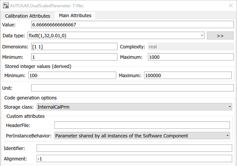
Task: Select the Main Attributes tab
Action: coord(75,16)
